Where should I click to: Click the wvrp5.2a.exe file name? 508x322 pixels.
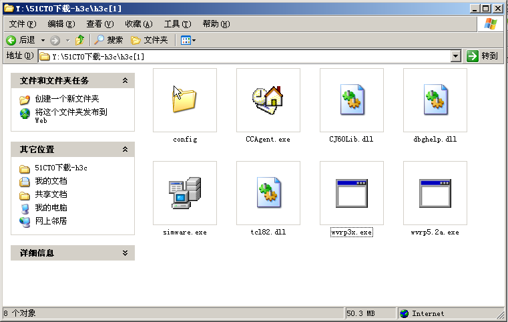[435, 232]
